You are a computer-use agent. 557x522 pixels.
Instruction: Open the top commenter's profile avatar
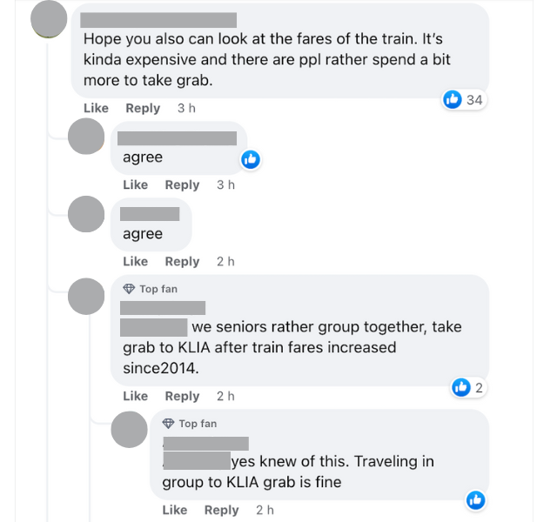tap(49, 20)
